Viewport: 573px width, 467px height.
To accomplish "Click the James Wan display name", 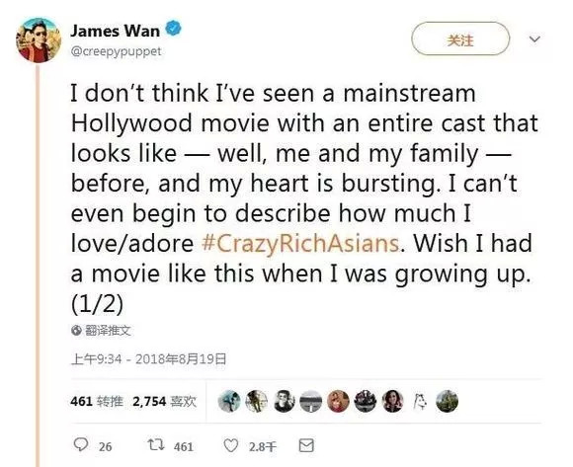I will 116,31.
